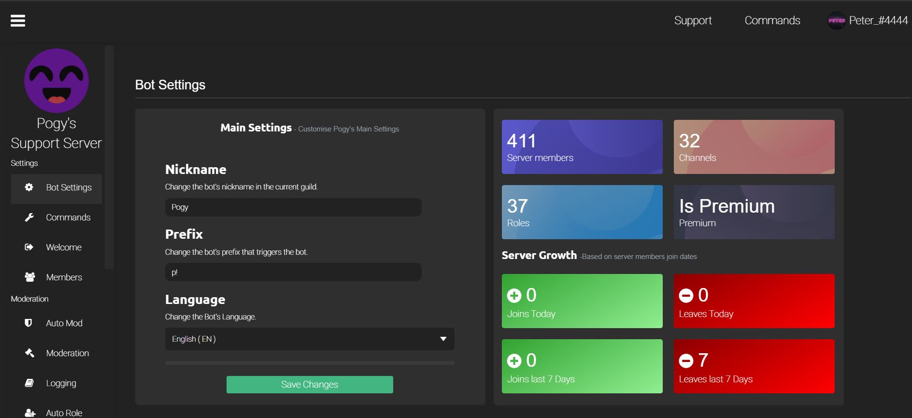Click the Bot Settings page title
The height and width of the screenshot is (418, 912).
pyautogui.click(x=170, y=85)
